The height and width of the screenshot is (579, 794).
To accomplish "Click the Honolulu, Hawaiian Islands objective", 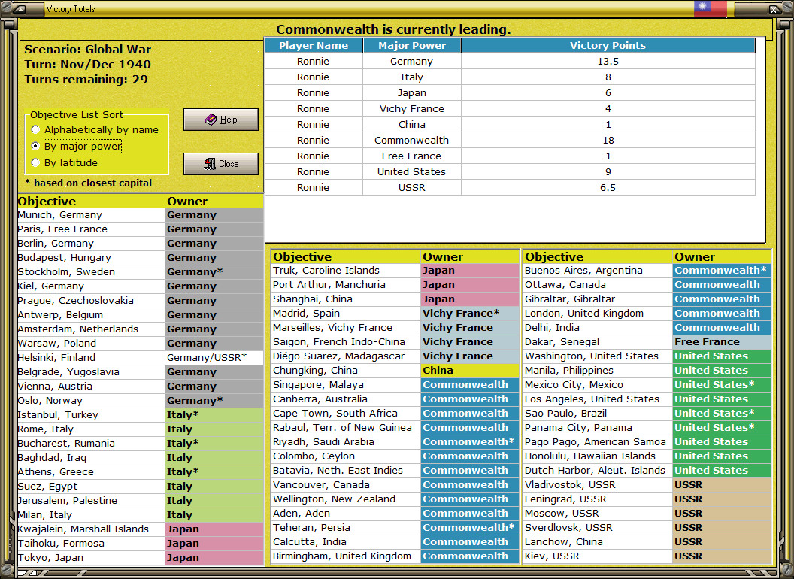I will [598, 456].
